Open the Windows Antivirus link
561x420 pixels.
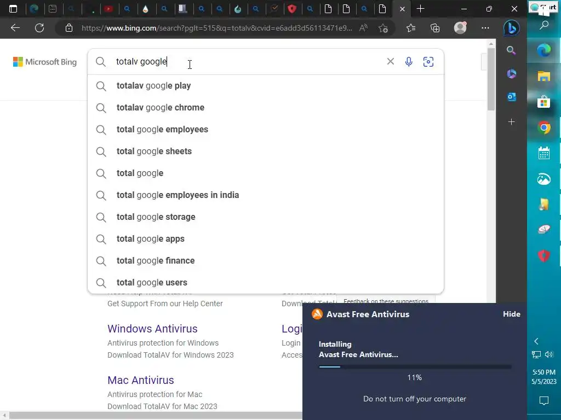coord(152,329)
